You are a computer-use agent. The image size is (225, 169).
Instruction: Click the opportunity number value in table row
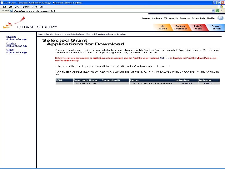[88, 83]
